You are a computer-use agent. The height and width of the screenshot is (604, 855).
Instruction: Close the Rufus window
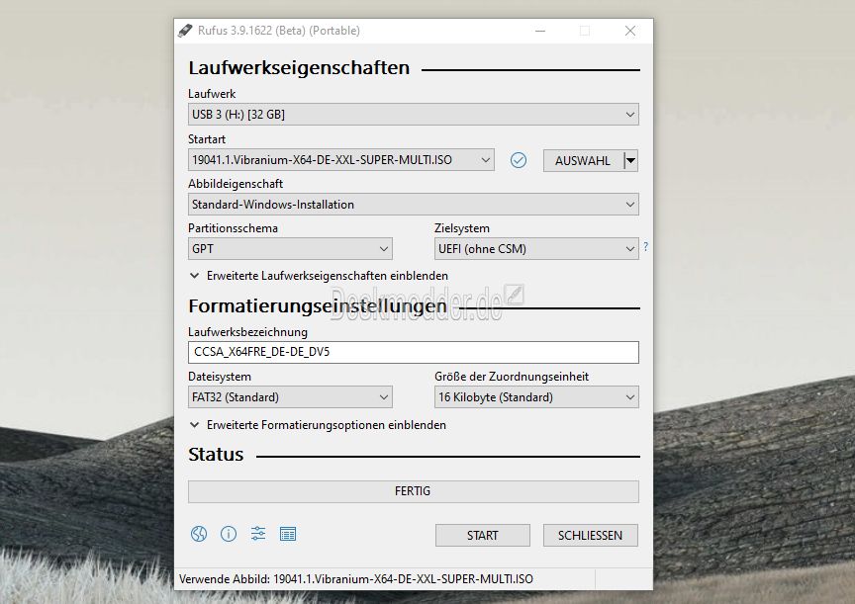tap(630, 31)
